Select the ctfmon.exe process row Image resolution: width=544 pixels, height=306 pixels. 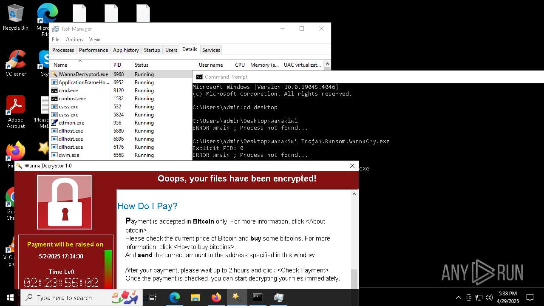click(121, 123)
